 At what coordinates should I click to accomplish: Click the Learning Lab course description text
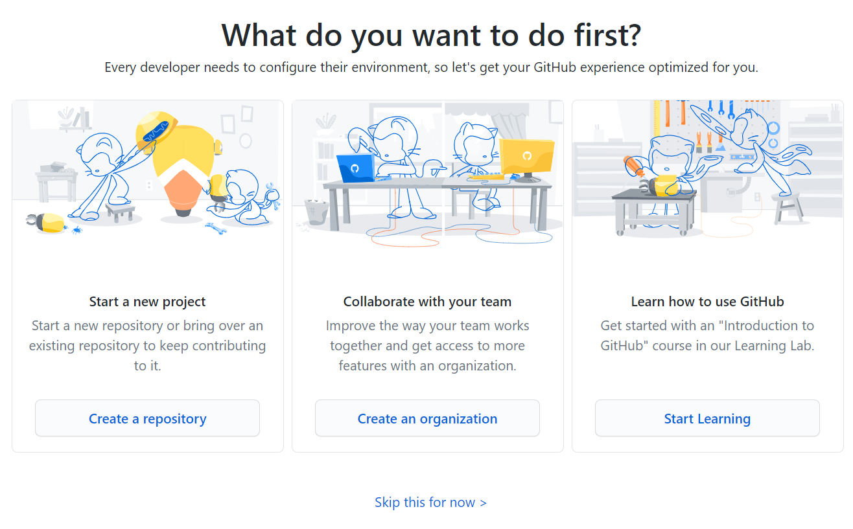click(707, 335)
